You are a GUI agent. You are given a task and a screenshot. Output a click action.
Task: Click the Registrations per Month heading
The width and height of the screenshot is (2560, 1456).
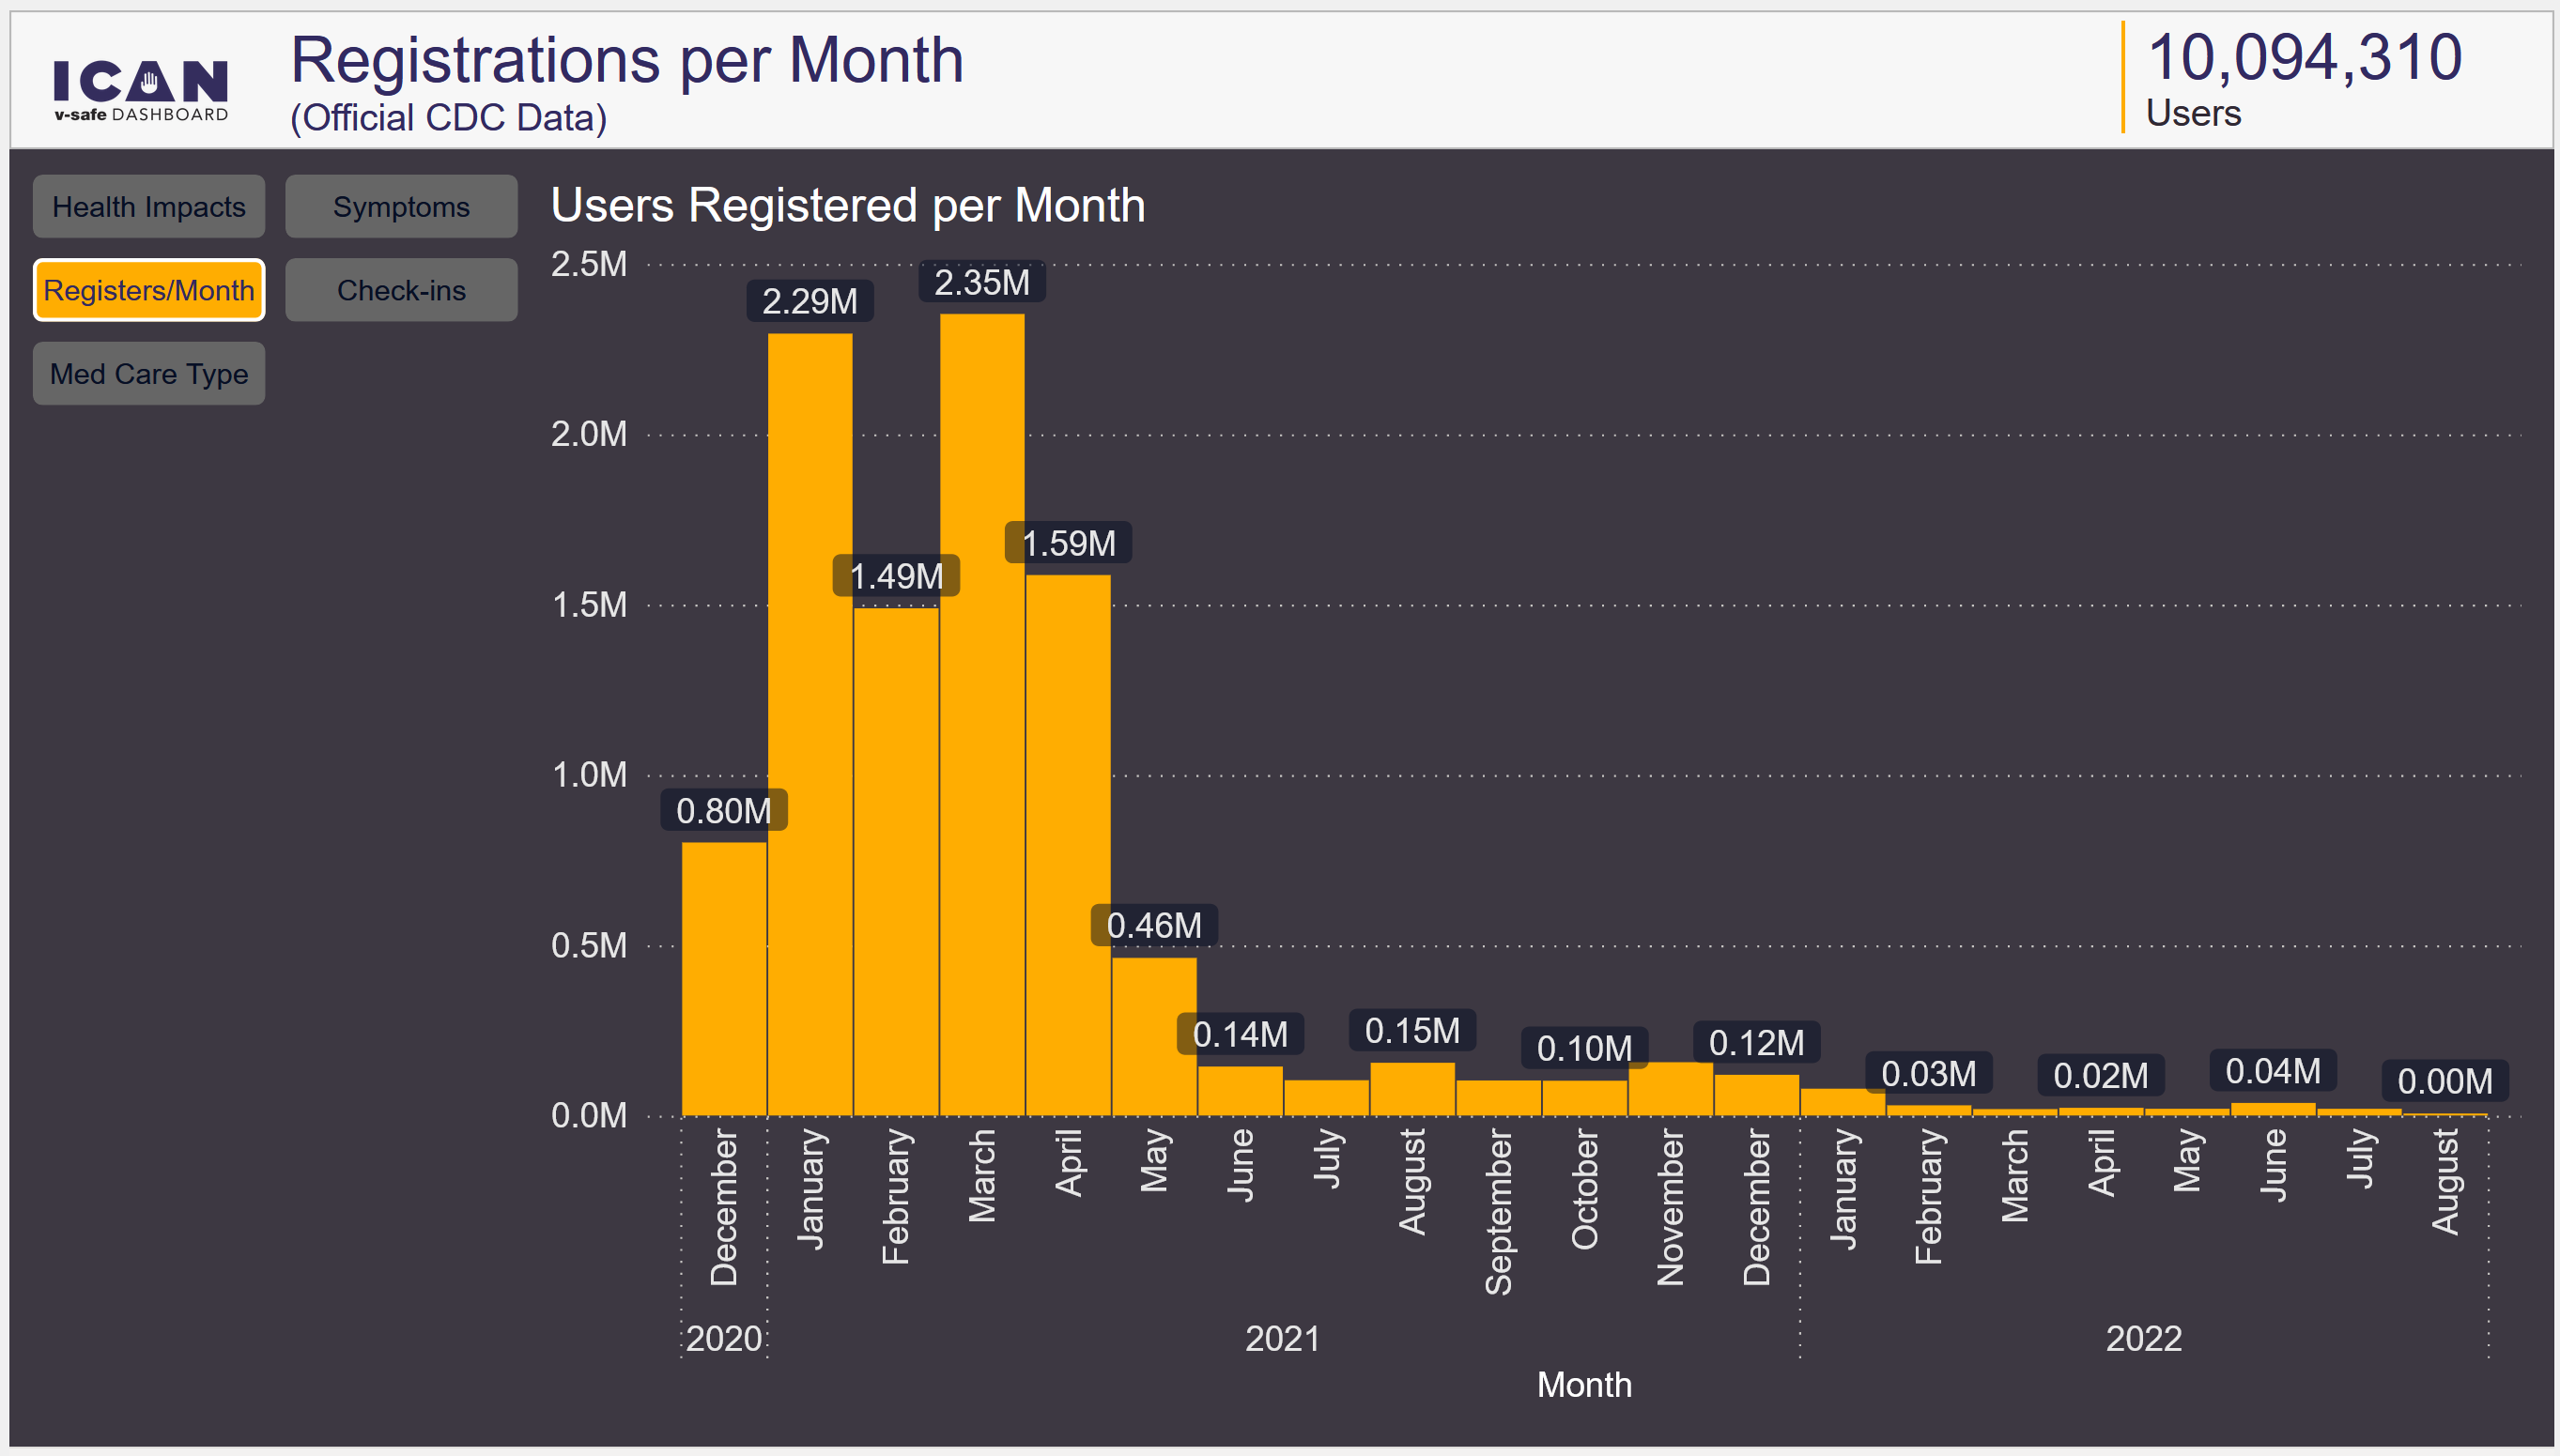[627, 60]
